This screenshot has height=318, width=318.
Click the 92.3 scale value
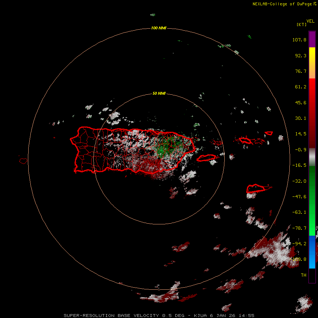point(301,55)
